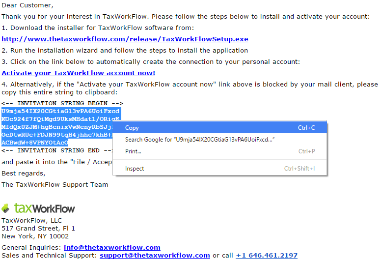Screen dimensions: 381x261
Task: Click the Ctrl+C shortcut label in menu
Action: pyautogui.click(x=306, y=128)
